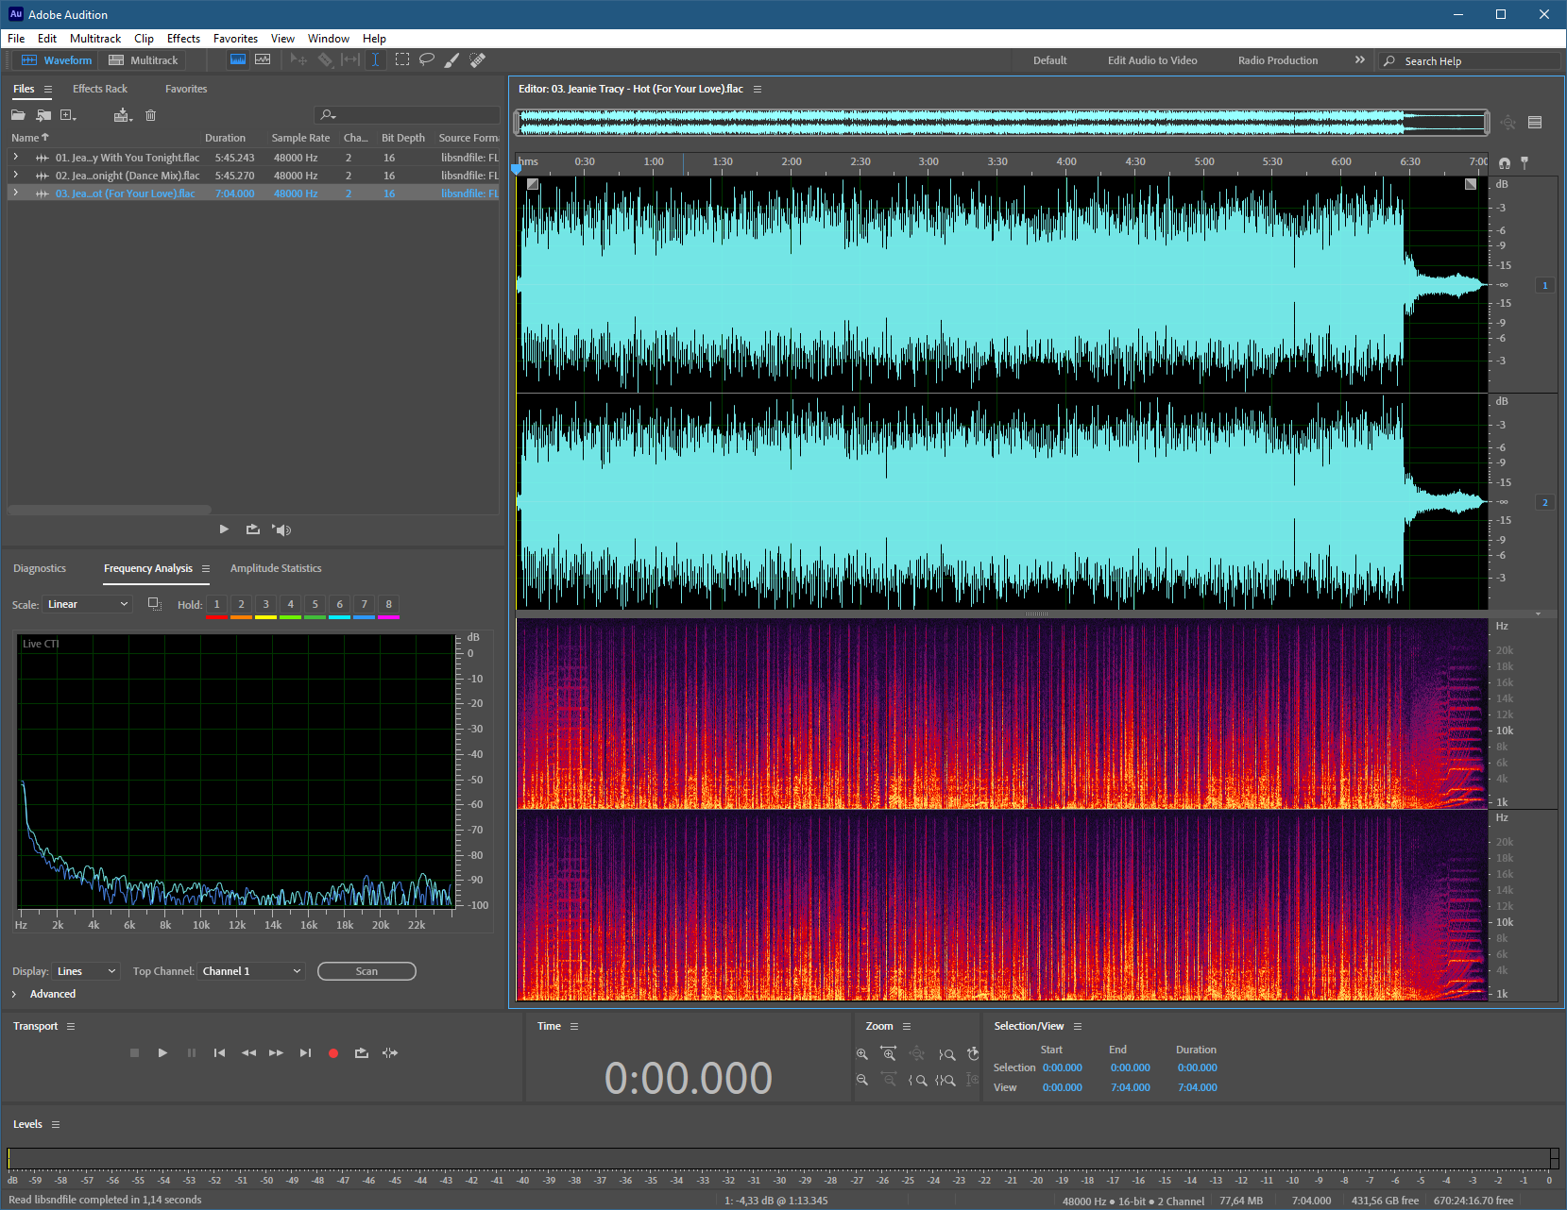
Task: Open the Display dropdown set to Lines
Action: click(86, 971)
